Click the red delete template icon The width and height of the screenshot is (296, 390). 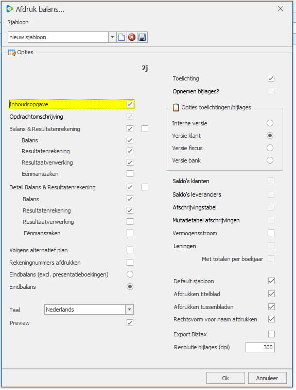pos(132,37)
